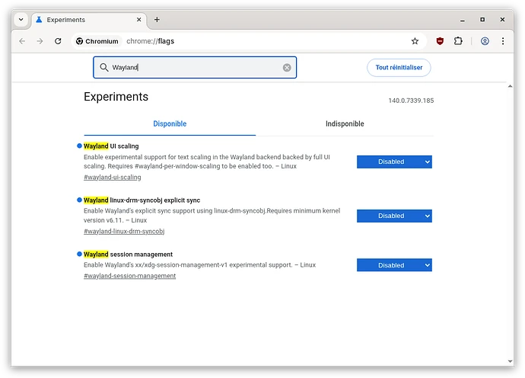Switch to the Indisponible tab
The image size is (525, 378).
click(345, 123)
